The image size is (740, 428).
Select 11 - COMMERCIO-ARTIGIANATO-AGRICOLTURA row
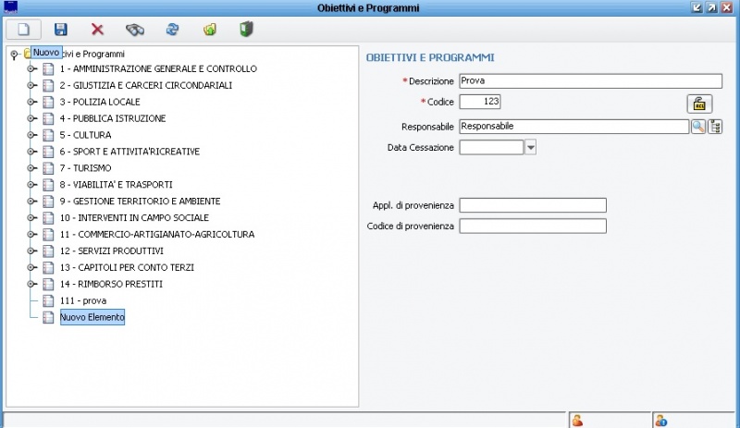[x=157, y=234]
